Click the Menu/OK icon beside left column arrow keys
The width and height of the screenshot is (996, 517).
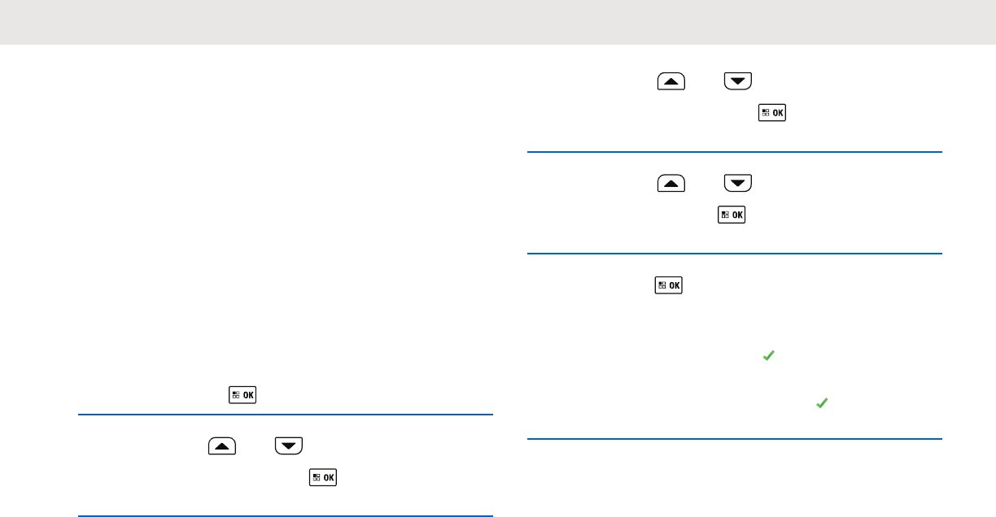323,477
